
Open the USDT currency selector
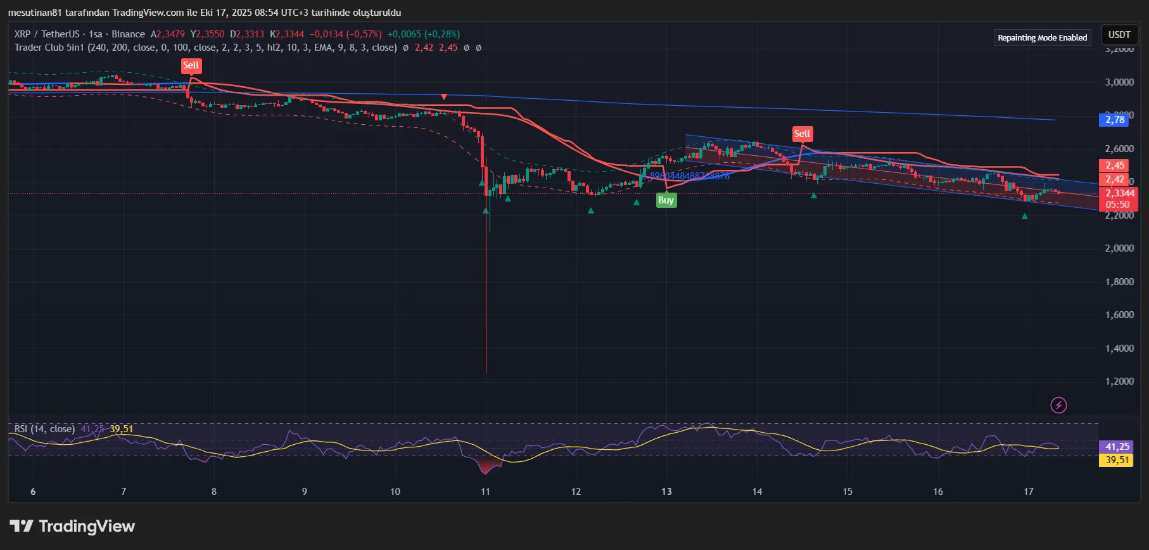point(1119,35)
